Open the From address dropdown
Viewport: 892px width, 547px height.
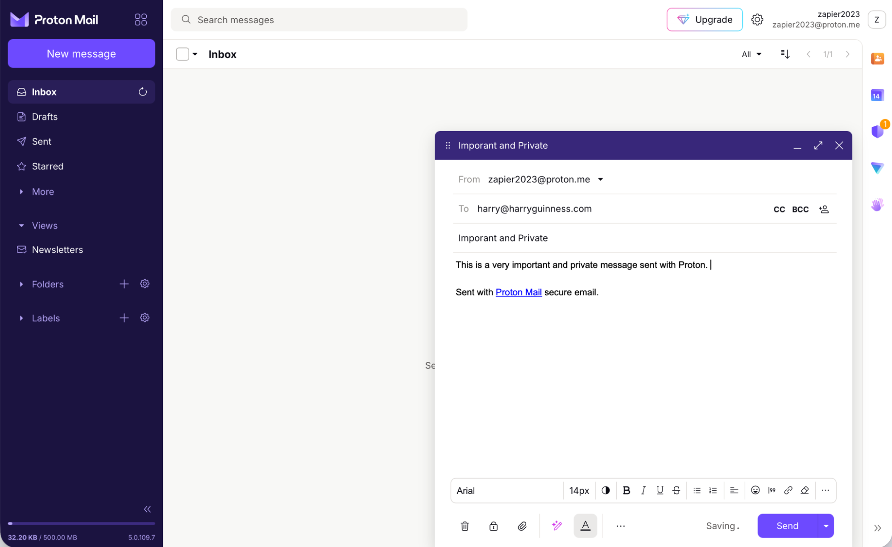point(600,179)
